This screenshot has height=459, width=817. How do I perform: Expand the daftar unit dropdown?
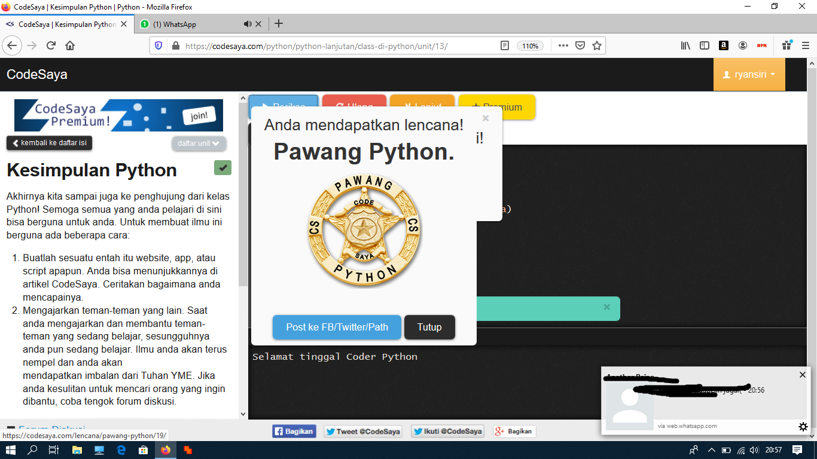[x=199, y=143]
